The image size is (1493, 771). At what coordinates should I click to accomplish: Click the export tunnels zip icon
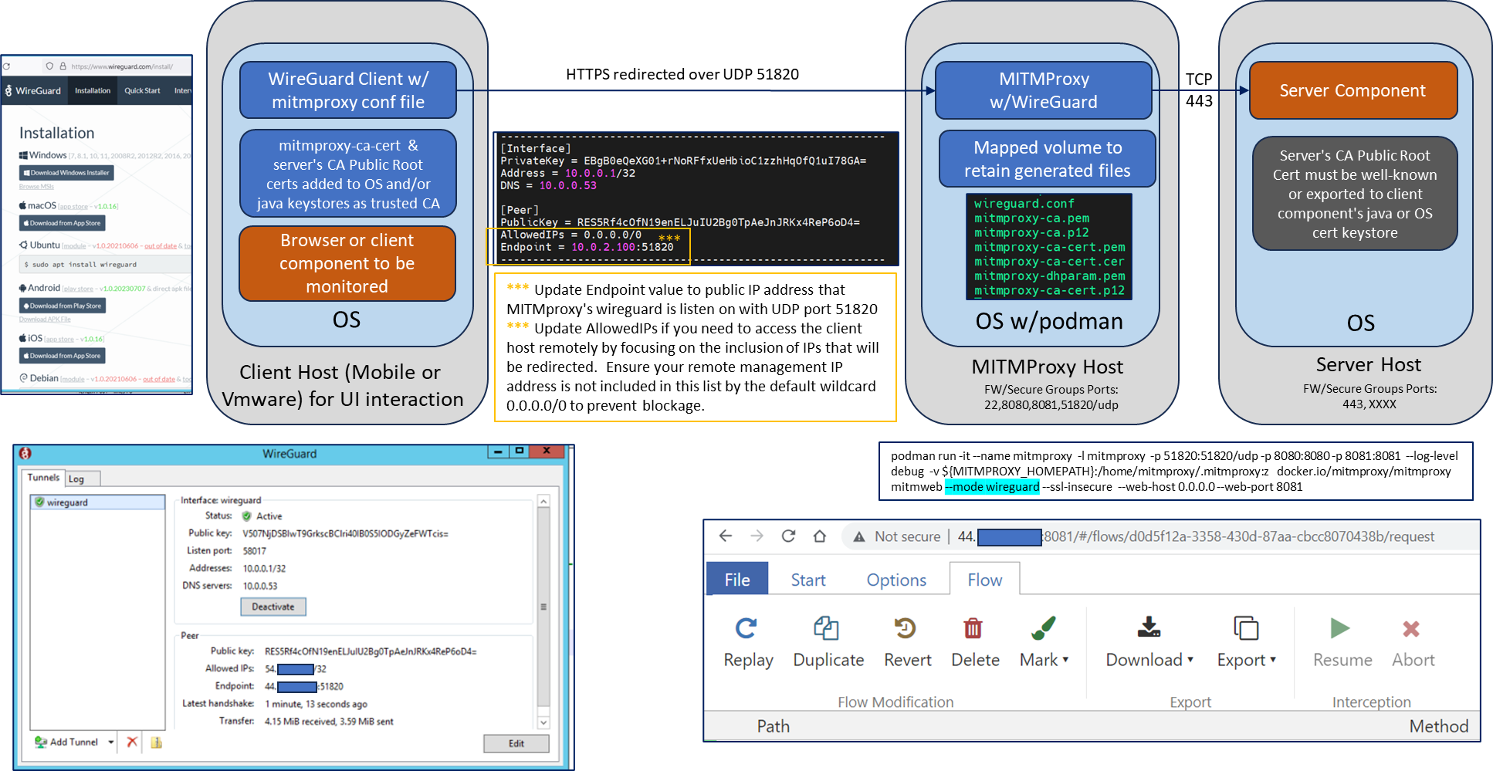click(157, 742)
